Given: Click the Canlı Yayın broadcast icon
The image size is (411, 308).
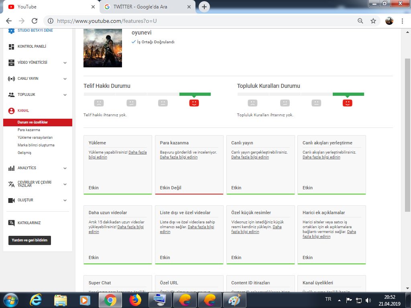Looking at the screenshot, I should (x=11, y=79).
